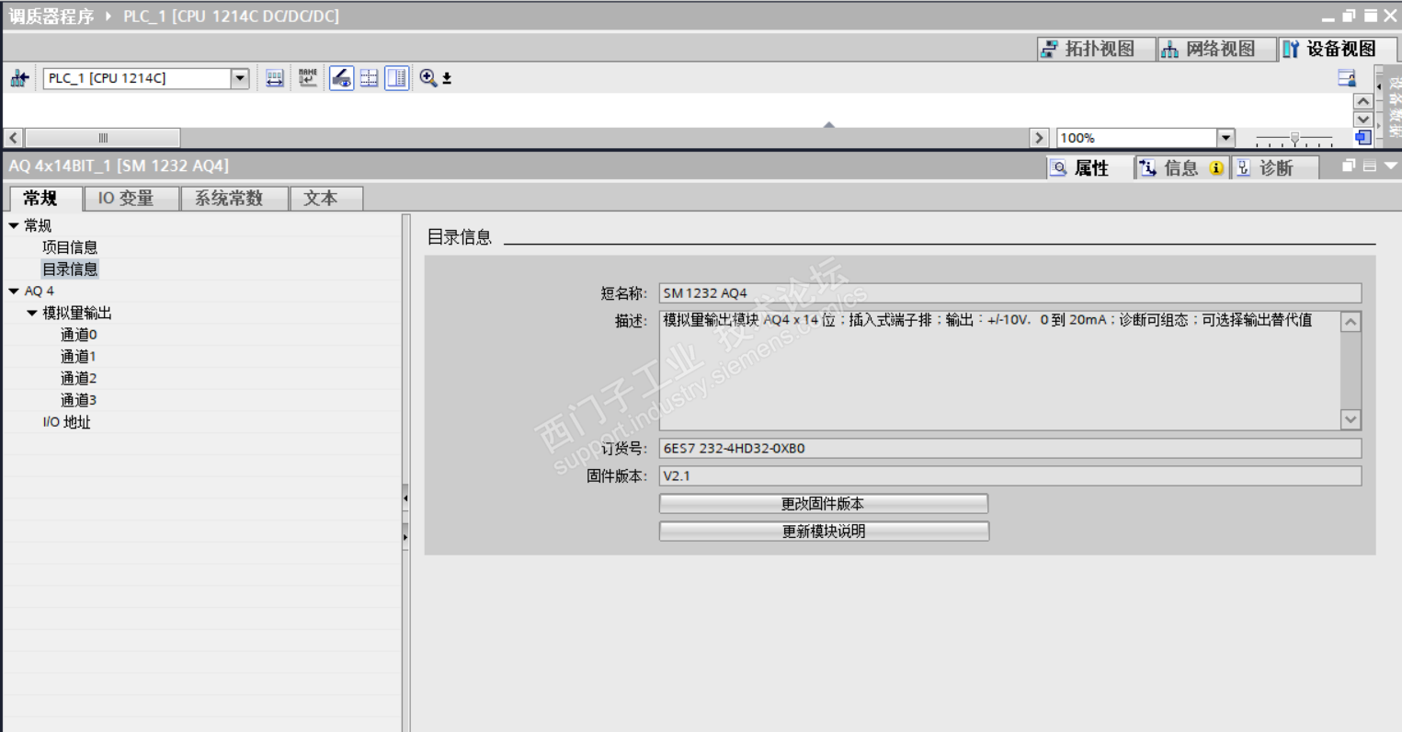
Task: Select 通道1 in the tree
Action: click(78, 357)
